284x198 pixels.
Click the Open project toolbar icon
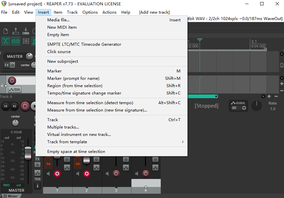tap(16, 31)
